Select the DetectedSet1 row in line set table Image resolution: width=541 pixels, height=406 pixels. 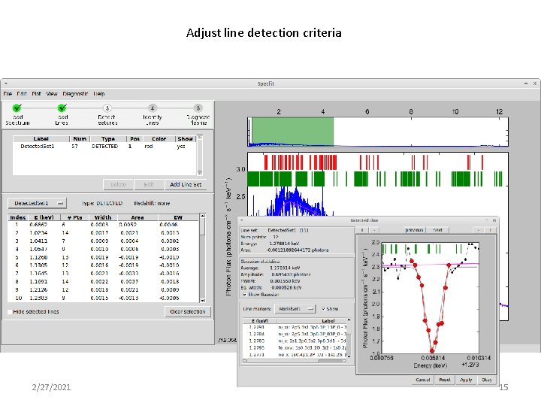104,147
